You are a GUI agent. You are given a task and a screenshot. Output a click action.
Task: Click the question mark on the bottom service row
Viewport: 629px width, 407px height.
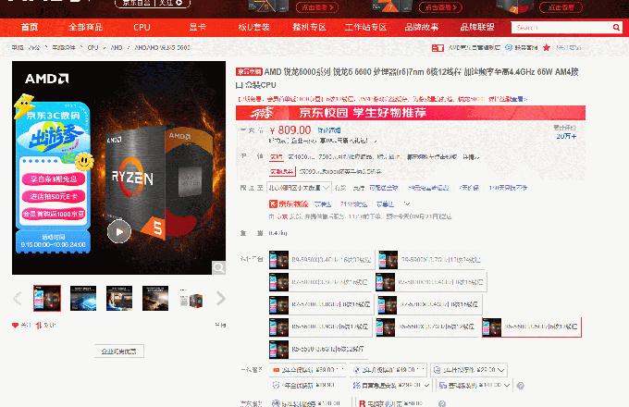point(441,403)
